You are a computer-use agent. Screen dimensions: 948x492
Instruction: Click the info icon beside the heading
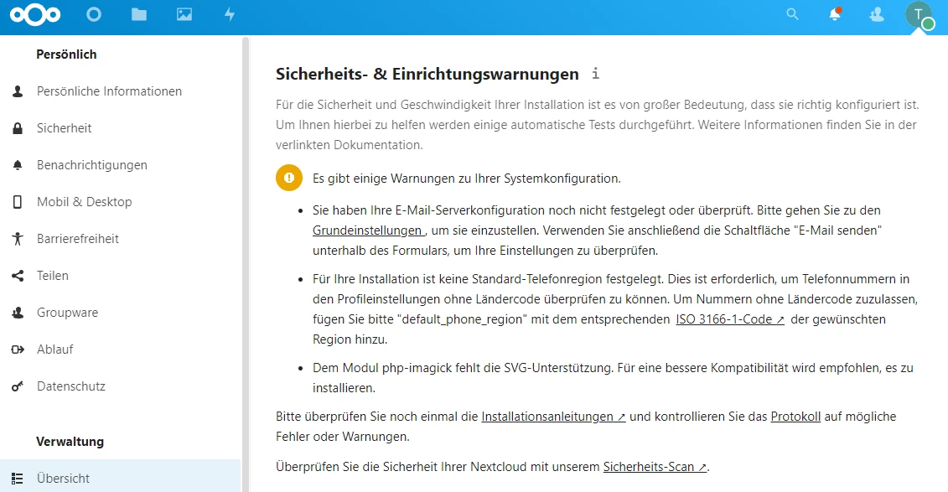click(595, 74)
